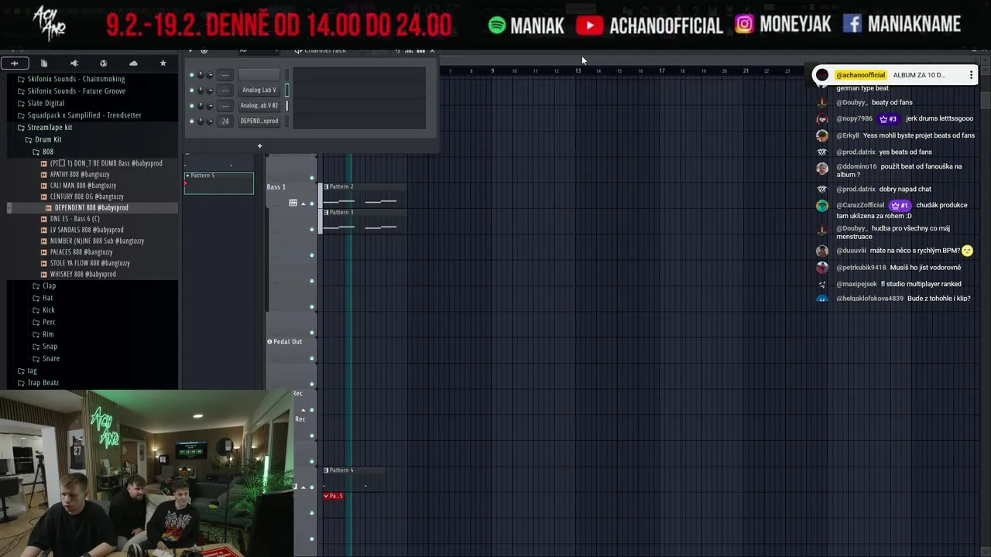Mute the unnamed first channel in rack

(x=191, y=74)
